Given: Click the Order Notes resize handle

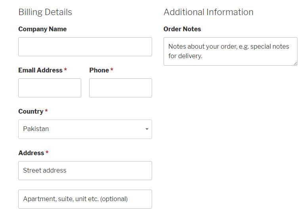Looking at the screenshot, I should click(295, 63).
